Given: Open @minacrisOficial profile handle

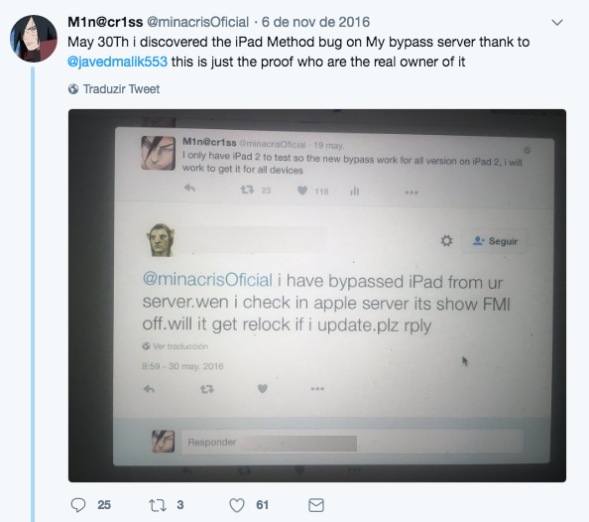Looking at the screenshot, I should pos(197,22).
